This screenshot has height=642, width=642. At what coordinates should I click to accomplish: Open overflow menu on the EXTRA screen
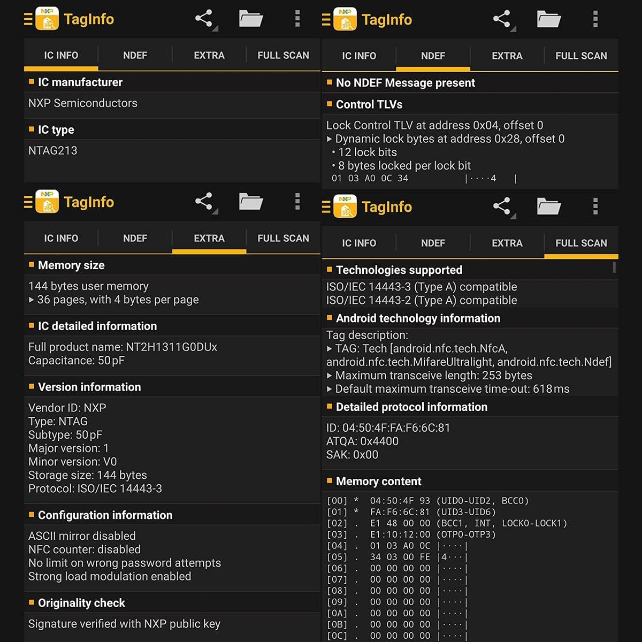pyautogui.click(x=297, y=202)
